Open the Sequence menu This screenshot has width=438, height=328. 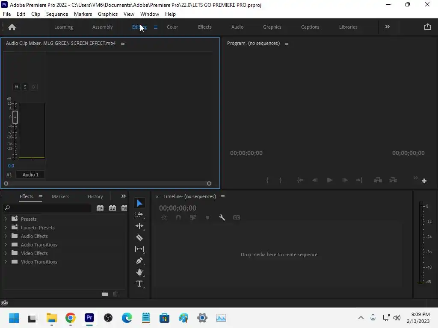(x=57, y=14)
